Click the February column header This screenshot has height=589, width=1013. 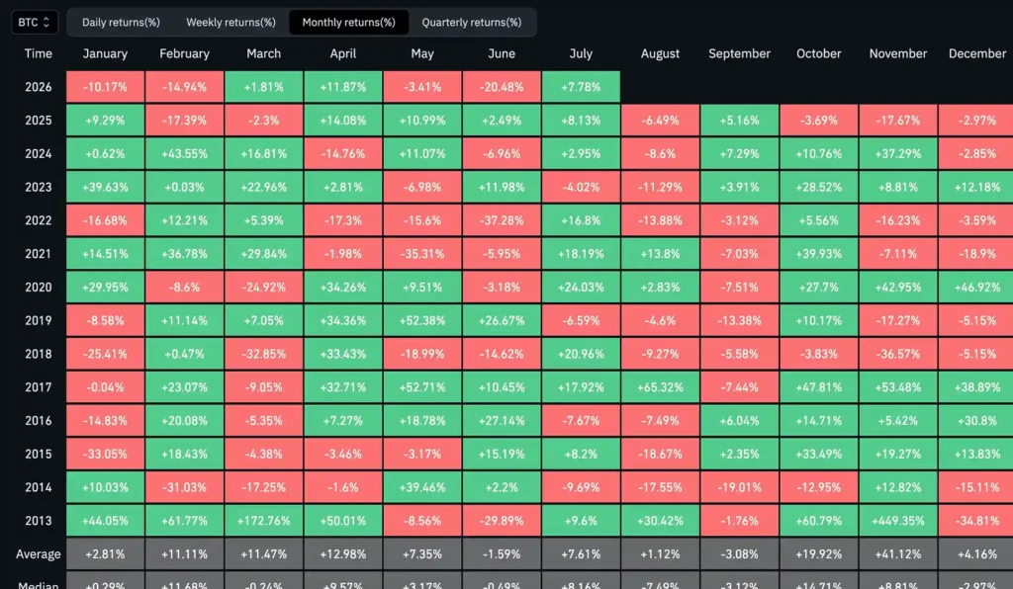[185, 53]
